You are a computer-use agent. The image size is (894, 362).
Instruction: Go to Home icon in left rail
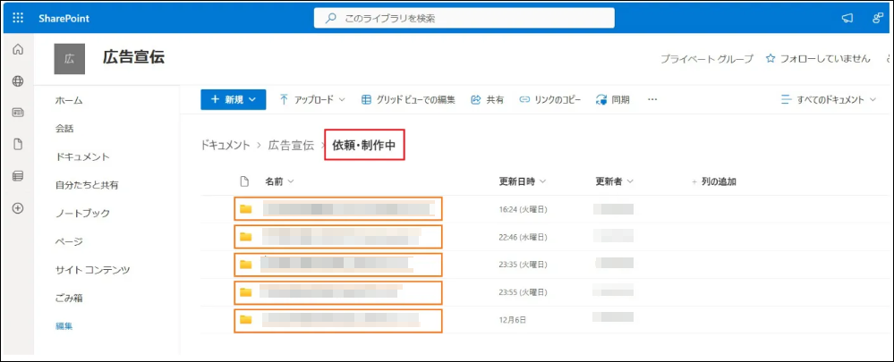click(x=18, y=49)
